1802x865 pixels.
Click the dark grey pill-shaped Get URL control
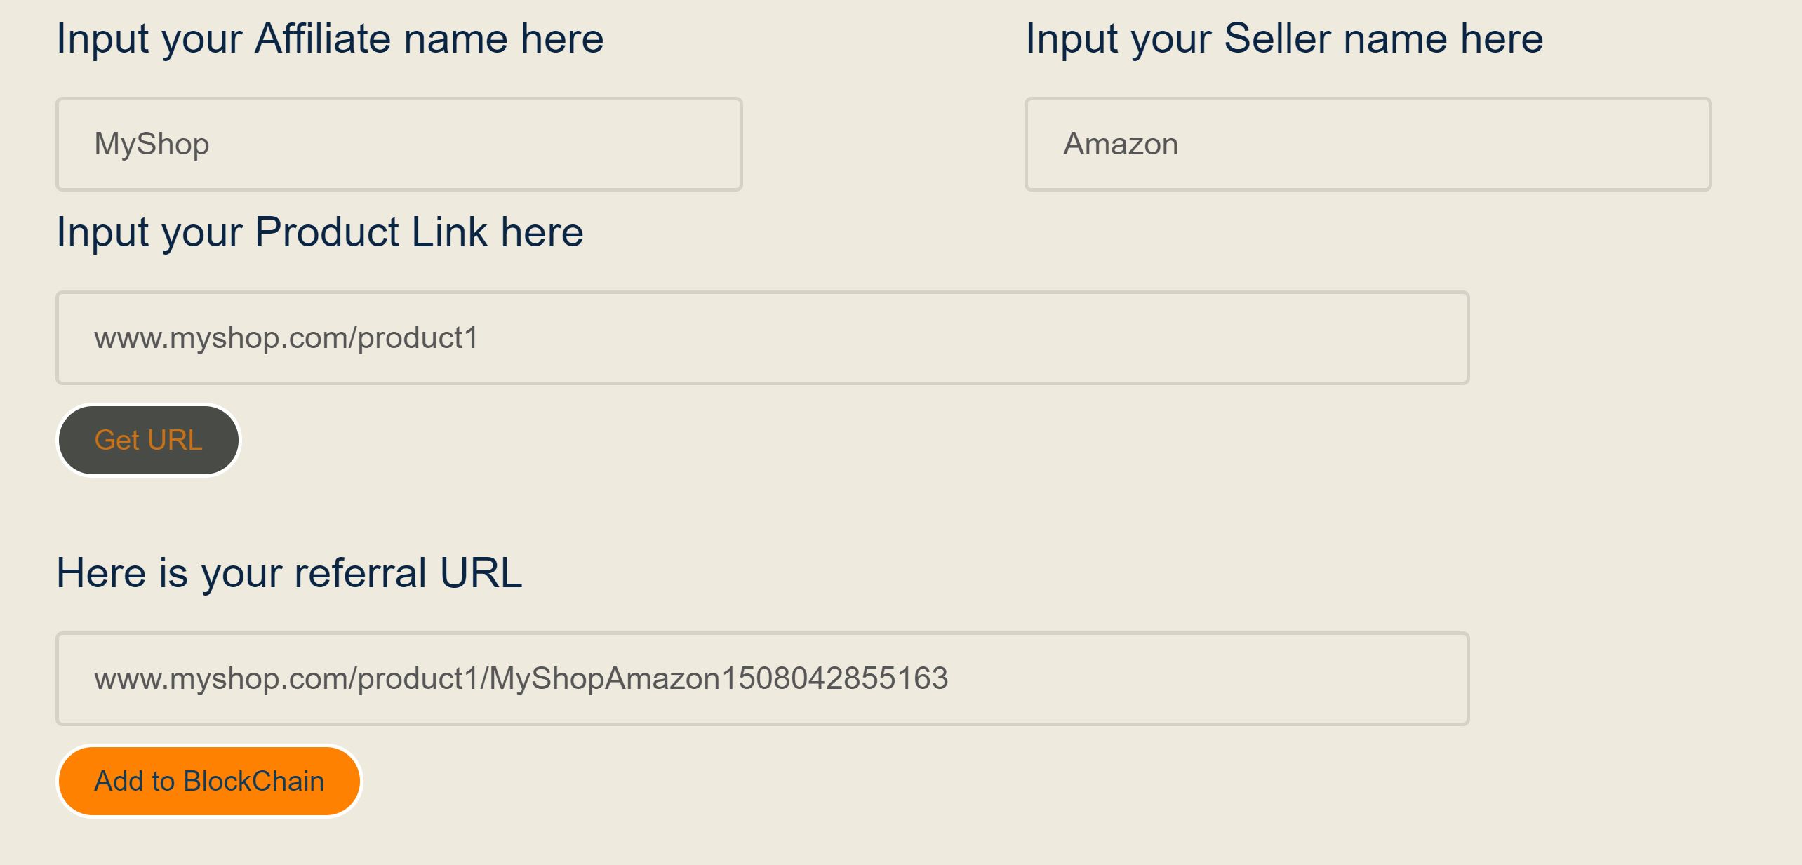click(x=148, y=440)
